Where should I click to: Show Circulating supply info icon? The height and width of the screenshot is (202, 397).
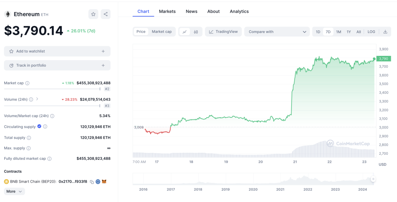tap(45, 126)
